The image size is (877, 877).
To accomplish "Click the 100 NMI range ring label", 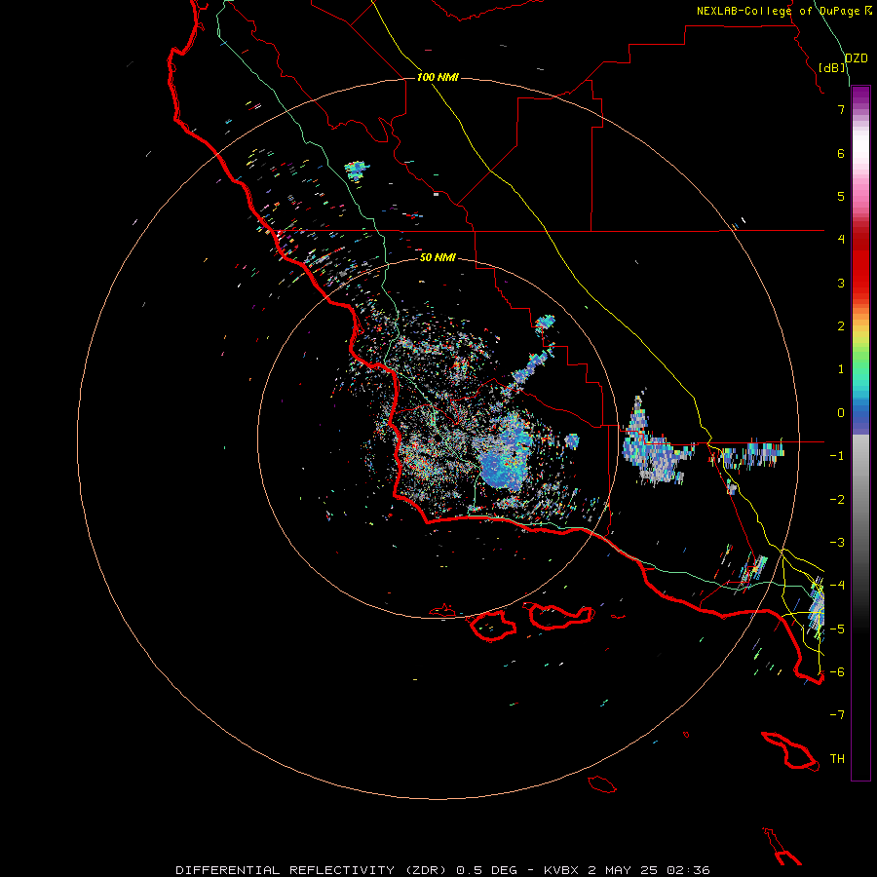I will point(438,77).
